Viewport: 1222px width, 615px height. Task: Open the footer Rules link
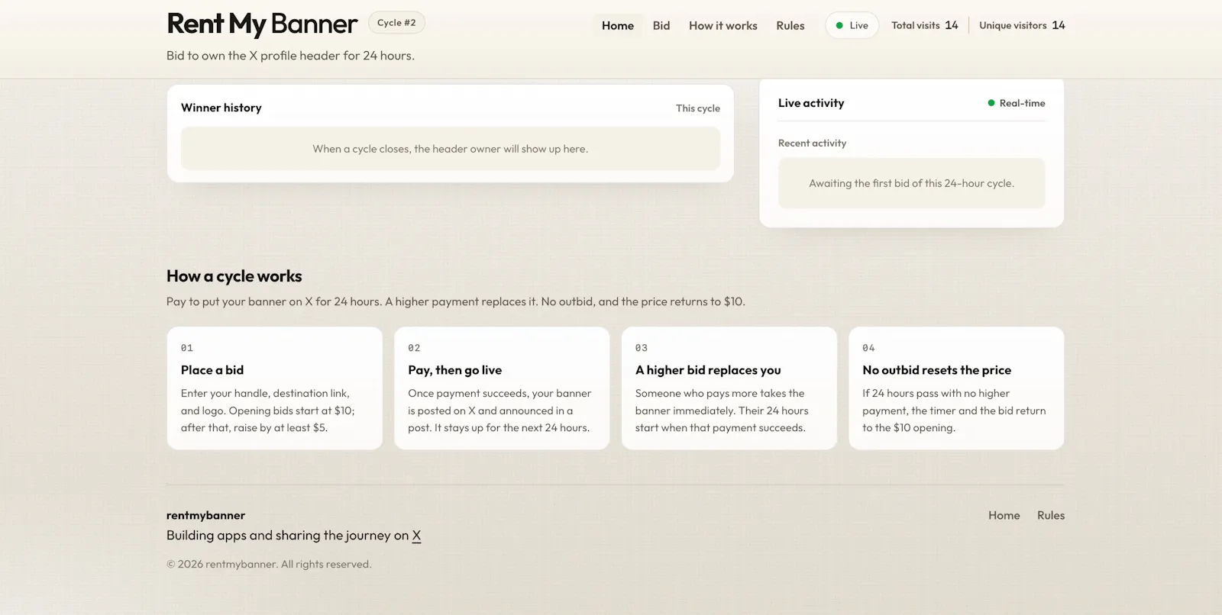(x=1051, y=515)
